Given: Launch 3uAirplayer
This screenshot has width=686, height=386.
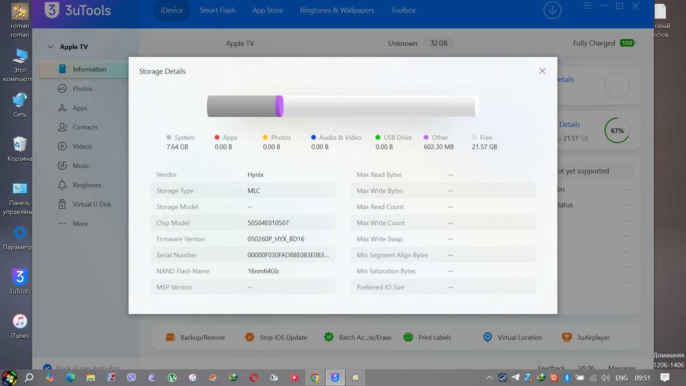Looking at the screenshot, I should pyautogui.click(x=586, y=337).
